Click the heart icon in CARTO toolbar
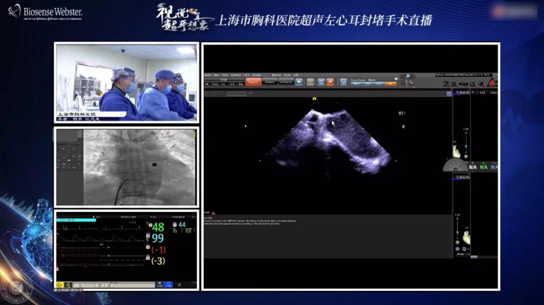The width and height of the screenshot is (544, 305). [299, 81]
